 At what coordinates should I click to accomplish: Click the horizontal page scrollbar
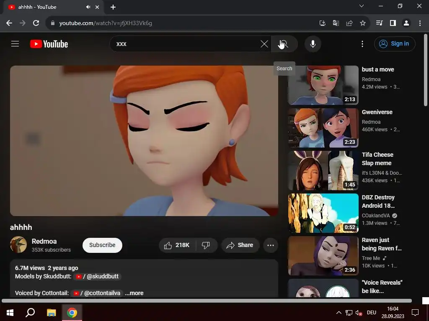click(207, 301)
